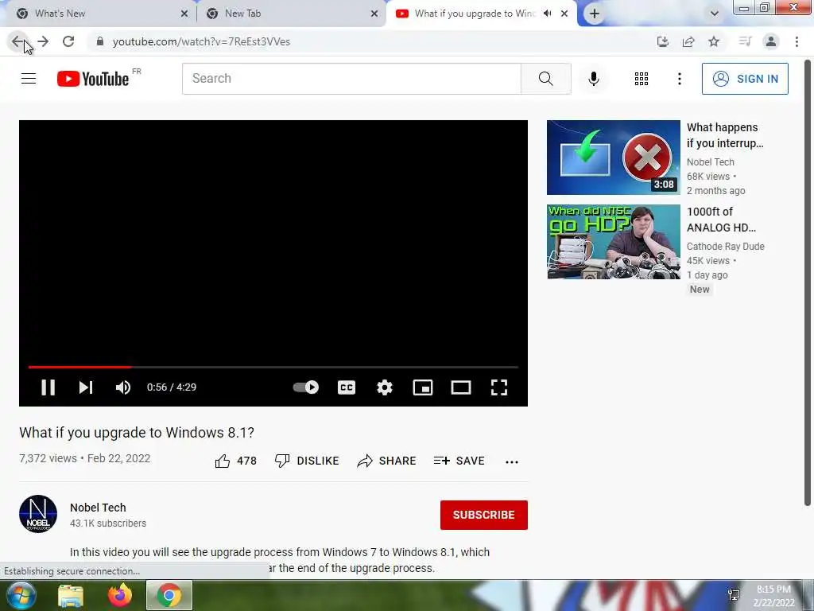Toggle the autoplay switch
This screenshot has width=814, height=611.
tap(306, 387)
